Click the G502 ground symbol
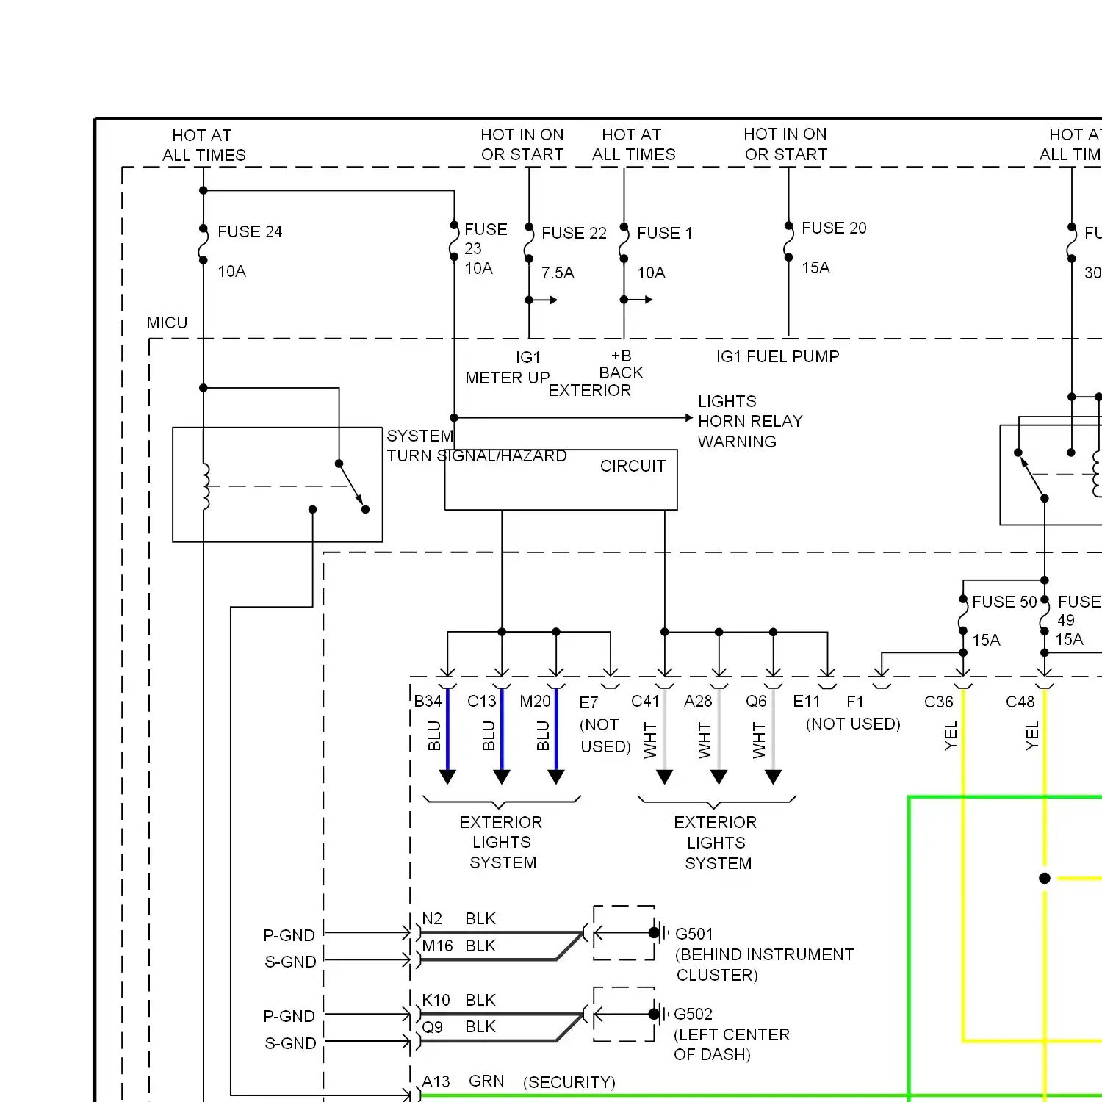This screenshot has width=1102, height=1102. coord(660,1014)
